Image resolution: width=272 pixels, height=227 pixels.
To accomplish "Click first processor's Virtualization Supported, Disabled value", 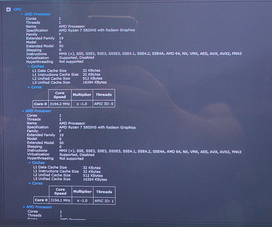I will click(77, 57).
